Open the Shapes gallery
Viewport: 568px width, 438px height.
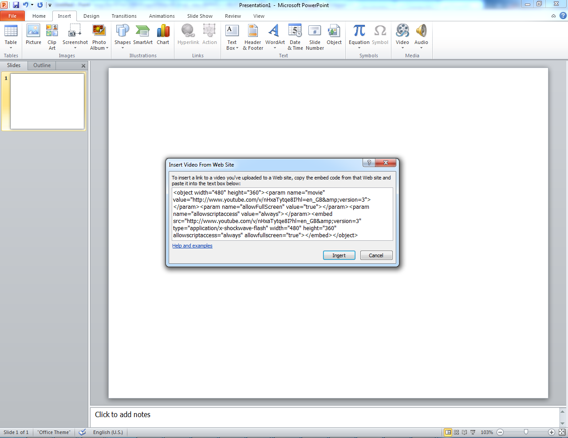pyautogui.click(x=122, y=36)
